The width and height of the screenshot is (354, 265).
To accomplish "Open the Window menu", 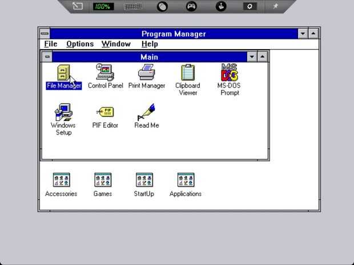I will point(116,44).
